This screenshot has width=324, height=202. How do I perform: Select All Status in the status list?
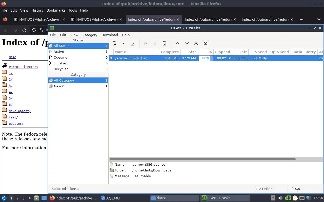(x=78, y=46)
